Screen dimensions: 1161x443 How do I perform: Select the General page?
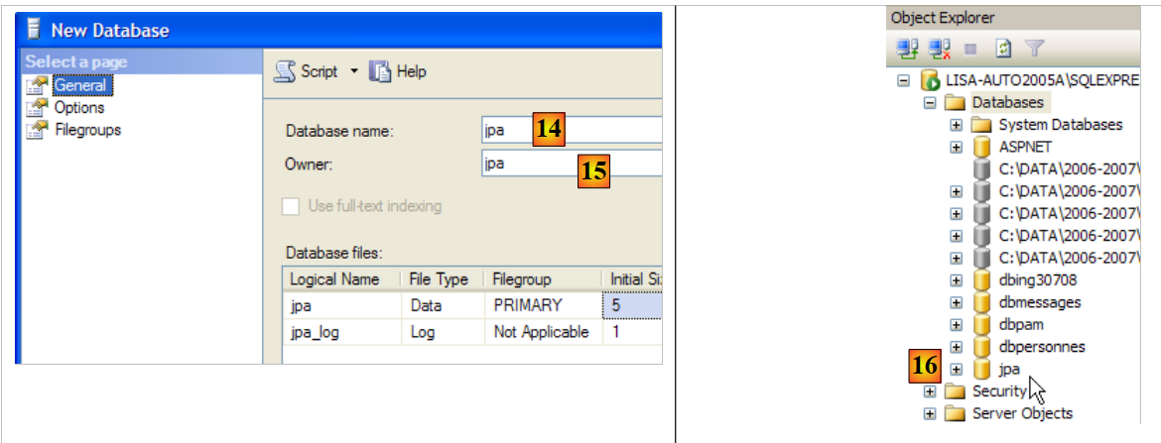coord(79,86)
